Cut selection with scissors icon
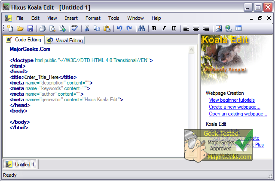 87,28
